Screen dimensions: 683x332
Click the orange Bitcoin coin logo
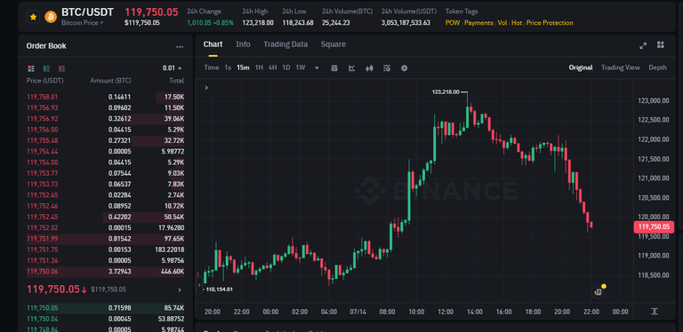[x=51, y=17]
